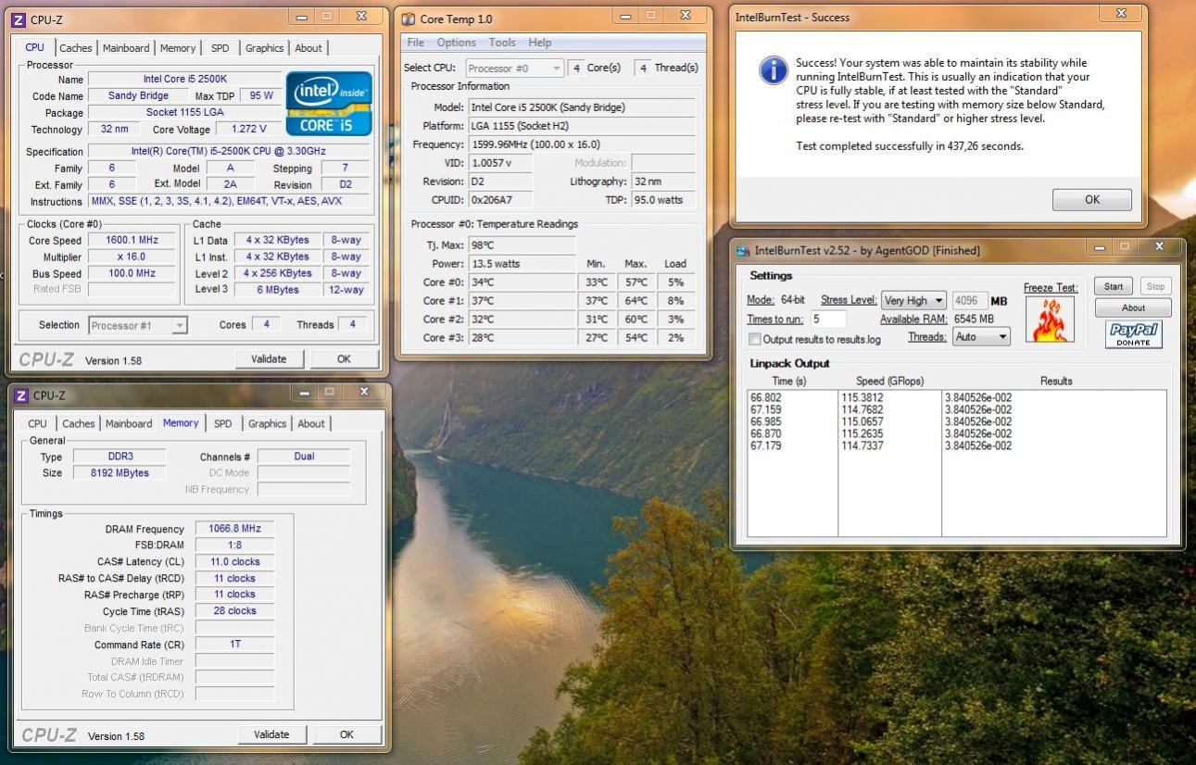Click Tj. Max 98°C value in Core Temp
The width and height of the screenshot is (1196, 765).
[x=522, y=245]
